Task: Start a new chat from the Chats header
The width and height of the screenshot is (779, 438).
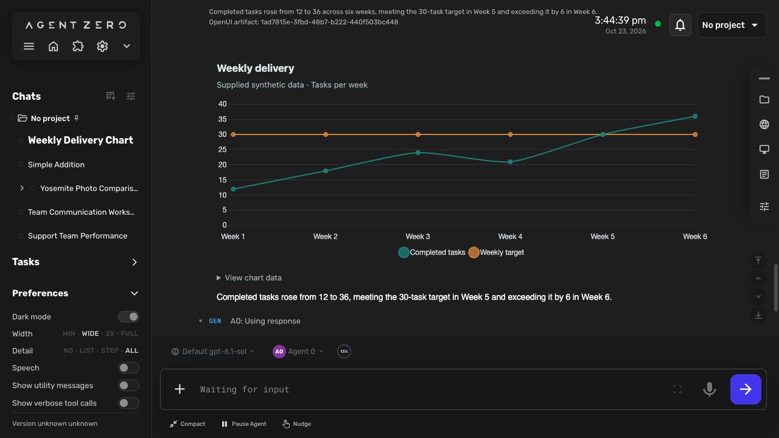Action: coord(111,96)
